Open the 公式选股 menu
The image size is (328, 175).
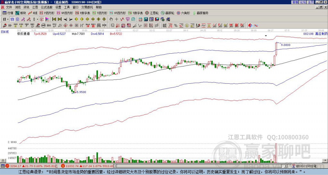pyautogui.click(x=47, y=7)
